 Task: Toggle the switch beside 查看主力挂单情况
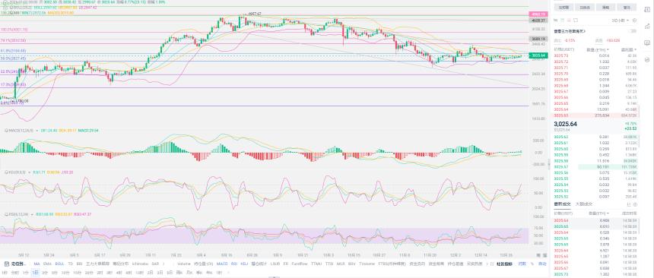[x=632, y=31]
